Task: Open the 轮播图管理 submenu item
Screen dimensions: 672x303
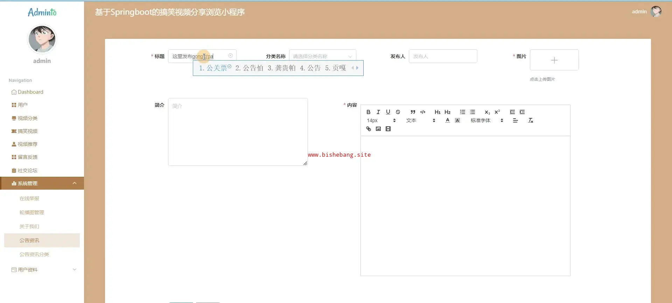Action: click(42, 212)
